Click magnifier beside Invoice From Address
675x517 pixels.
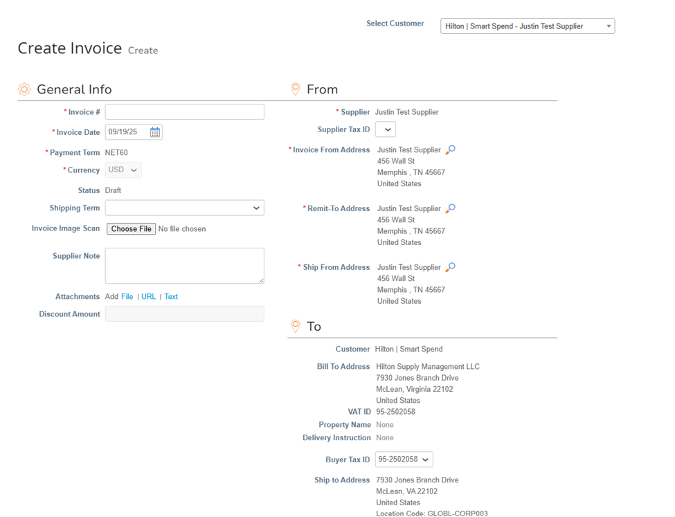tap(451, 149)
